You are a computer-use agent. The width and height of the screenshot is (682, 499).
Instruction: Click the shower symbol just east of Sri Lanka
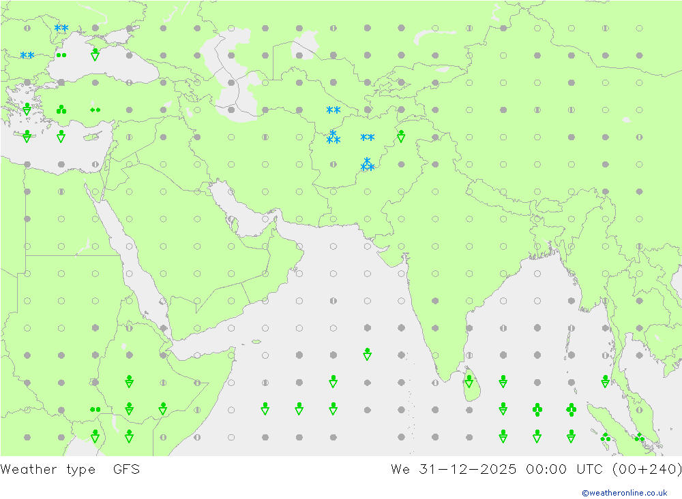(503, 381)
